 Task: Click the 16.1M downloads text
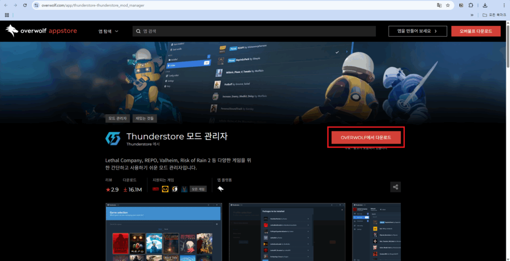click(135, 190)
